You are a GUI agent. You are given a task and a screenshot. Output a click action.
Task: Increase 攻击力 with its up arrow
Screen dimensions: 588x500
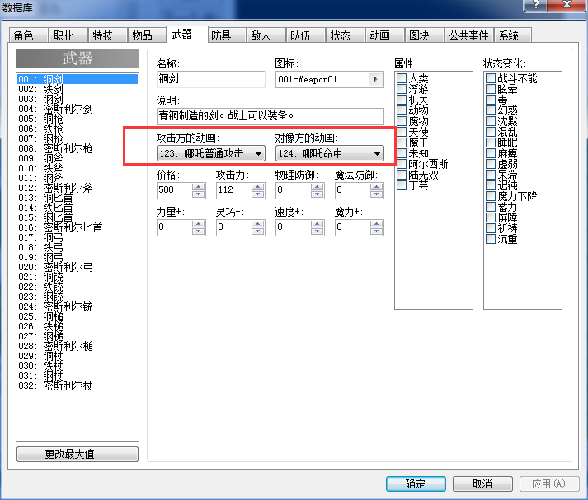click(257, 186)
